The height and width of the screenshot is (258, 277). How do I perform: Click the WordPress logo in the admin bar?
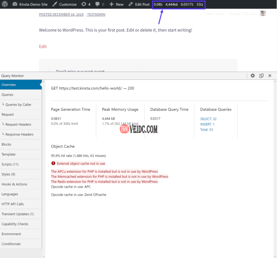click(x=4, y=4)
